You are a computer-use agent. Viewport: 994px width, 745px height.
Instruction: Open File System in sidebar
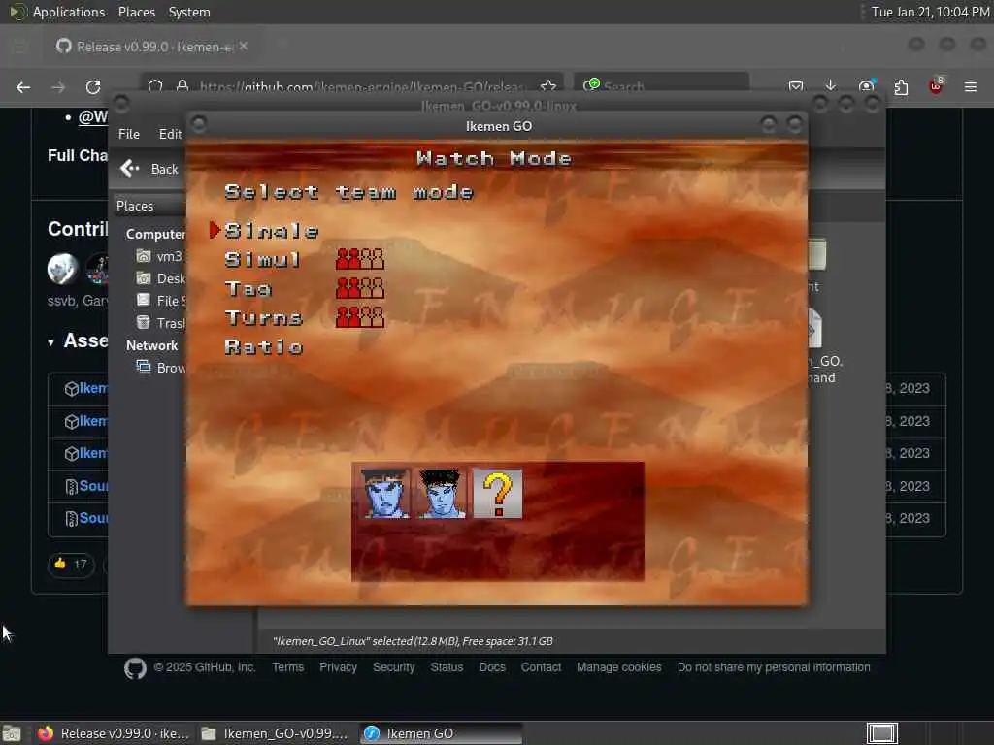pos(161,301)
